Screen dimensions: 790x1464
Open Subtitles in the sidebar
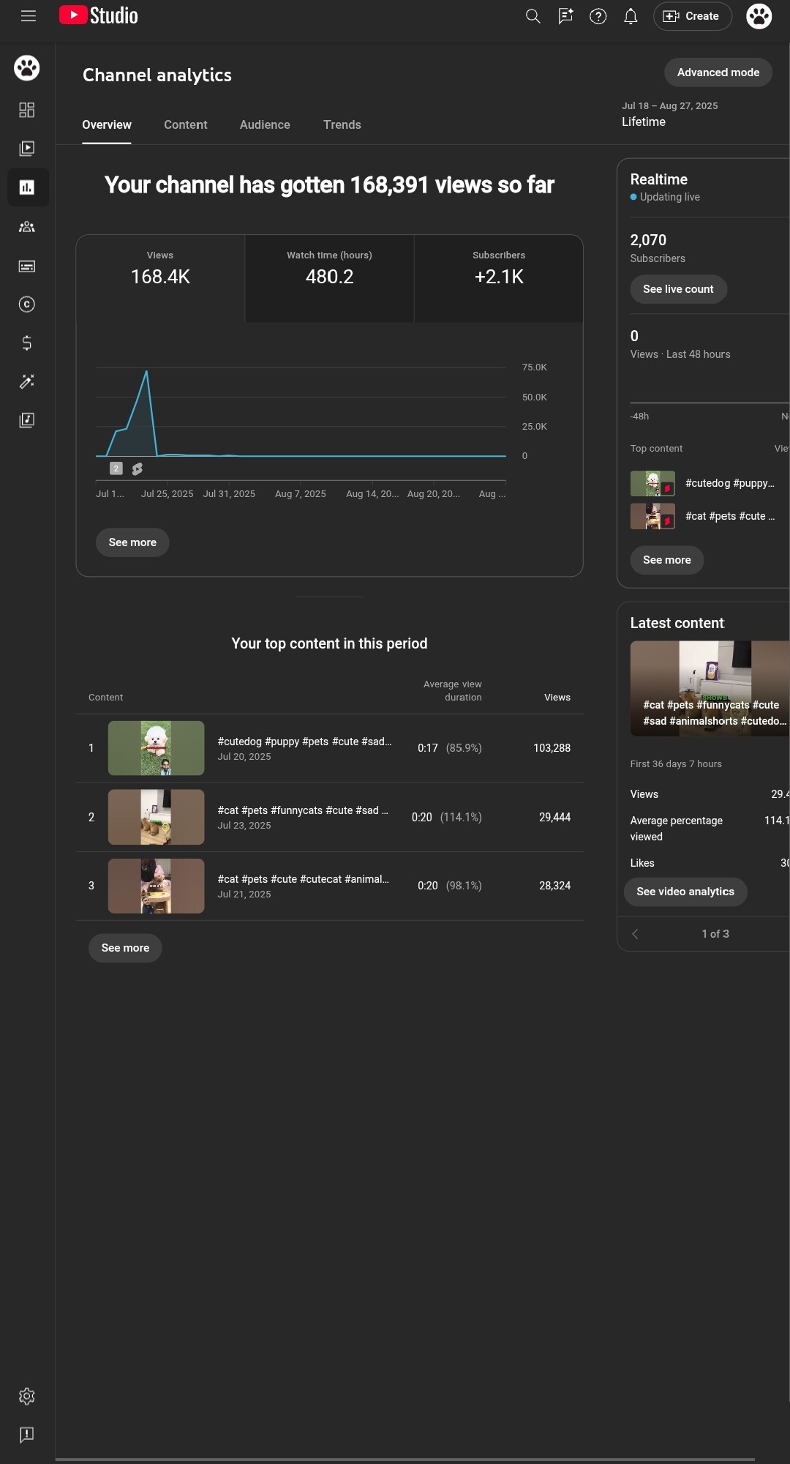(x=27, y=266)
